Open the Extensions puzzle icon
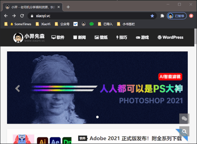 pyautogui.click(x=162, y=16)
